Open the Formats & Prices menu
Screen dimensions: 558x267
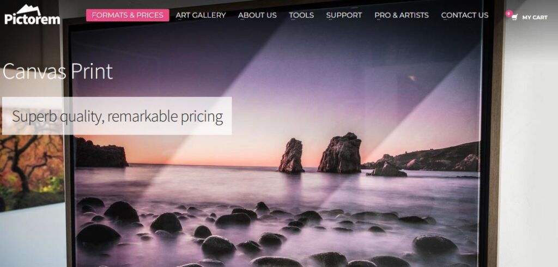click(128, 15)
